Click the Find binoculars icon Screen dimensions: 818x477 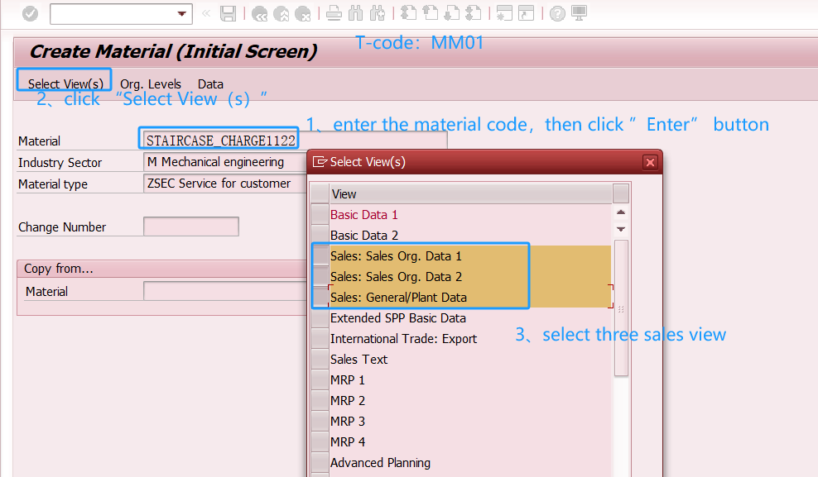click(356, 14)
